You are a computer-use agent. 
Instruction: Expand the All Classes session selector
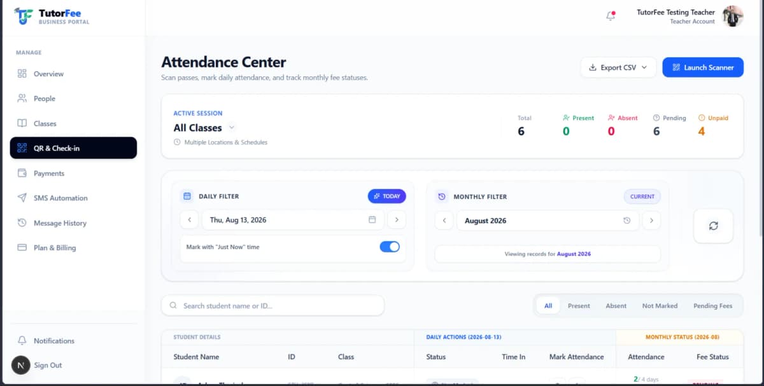coord(204,128)
